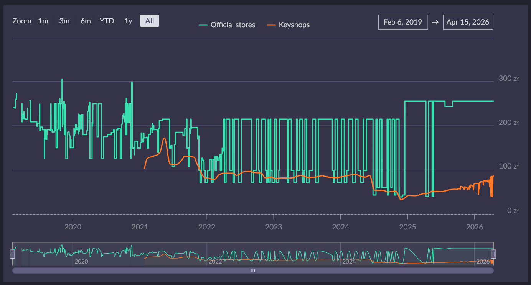This screenshot has height=285, width=531.
Task: Toggle the Official stores series label
Action: [x=233, y=25]
